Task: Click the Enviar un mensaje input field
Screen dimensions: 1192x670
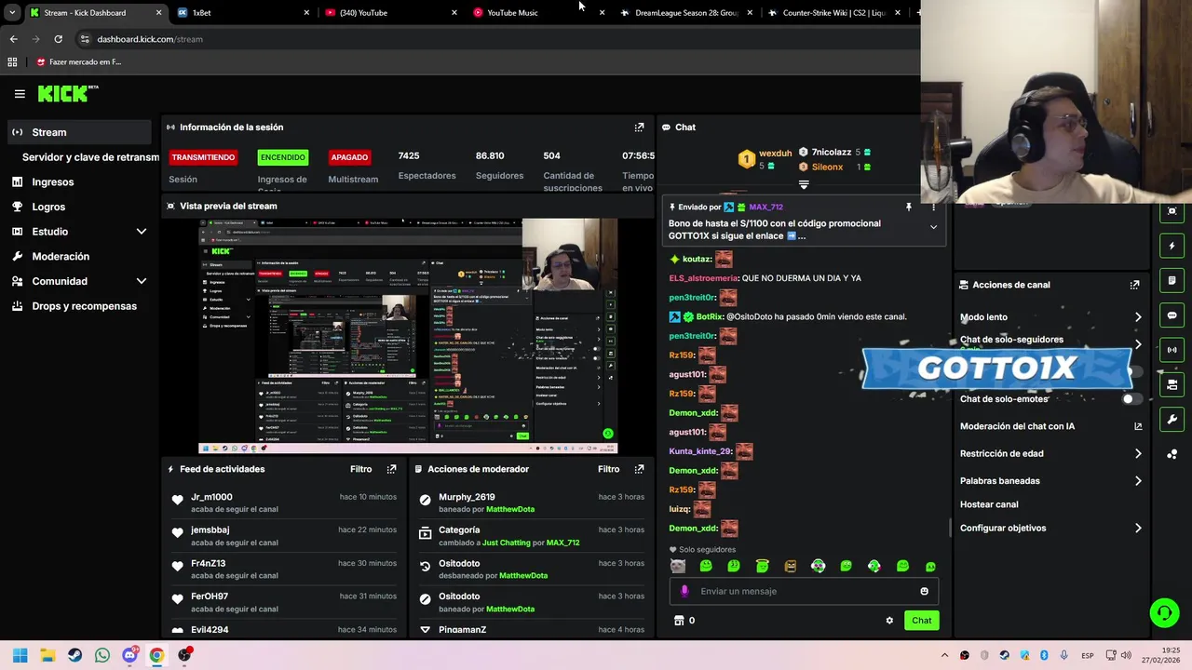Action: (803, 591)
